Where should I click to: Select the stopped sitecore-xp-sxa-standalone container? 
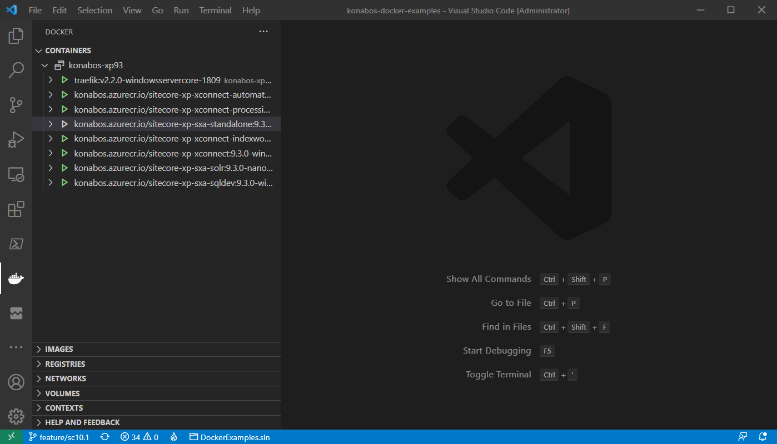point(172,124)
